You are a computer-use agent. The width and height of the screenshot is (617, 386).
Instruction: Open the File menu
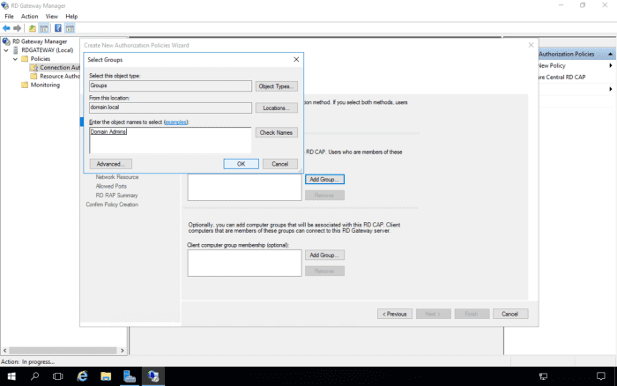(9, 16)
